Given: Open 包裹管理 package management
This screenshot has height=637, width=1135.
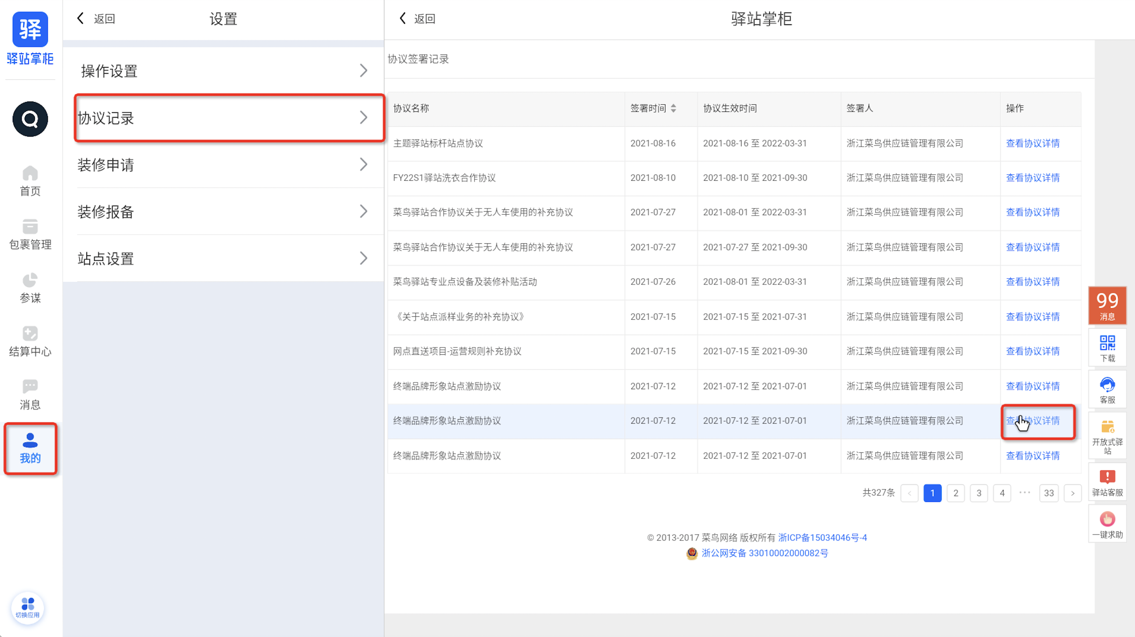Looking at the screenshot, I should click(30, 234).
